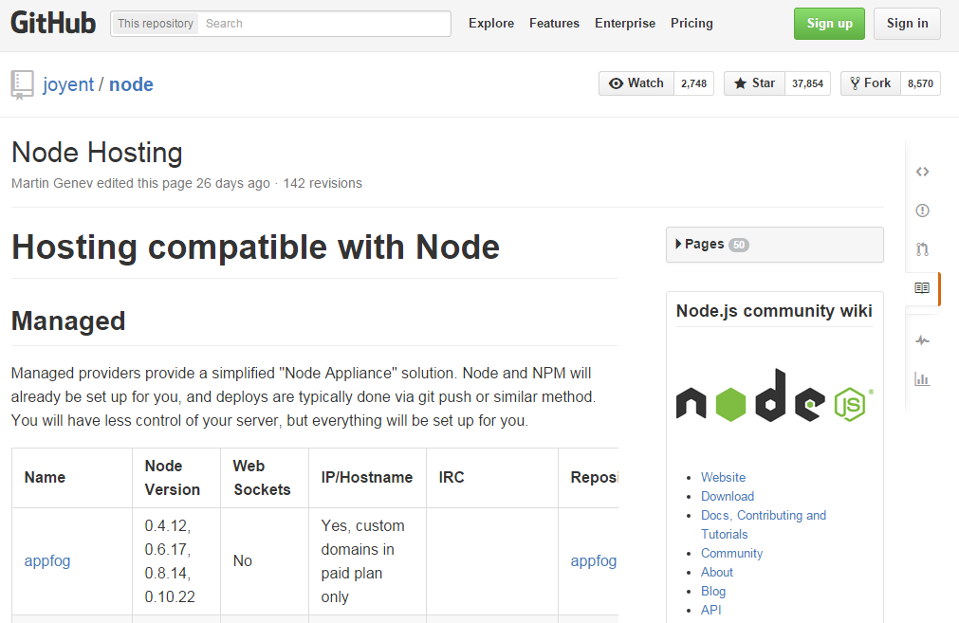Click the 'Martin Genev edited this page' text
Viewport: 959px width, 623px height.
click(102, 183)
